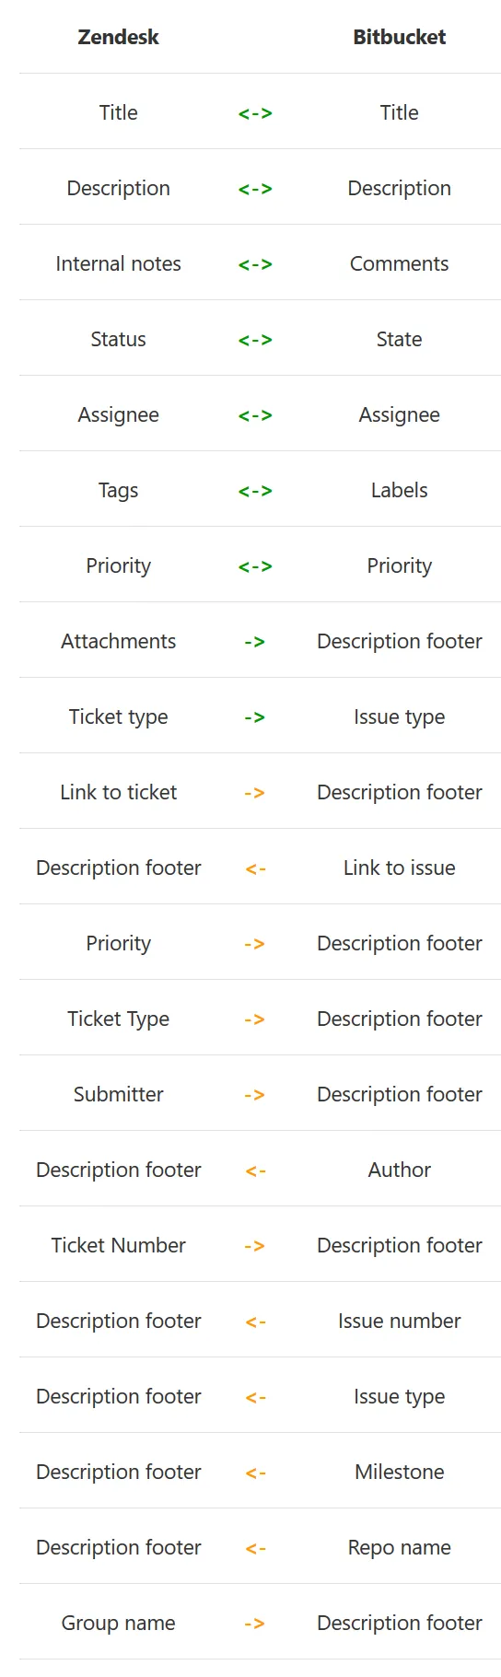
Task: Click the two-way arrow between Status and State
Action: point(255,340)
